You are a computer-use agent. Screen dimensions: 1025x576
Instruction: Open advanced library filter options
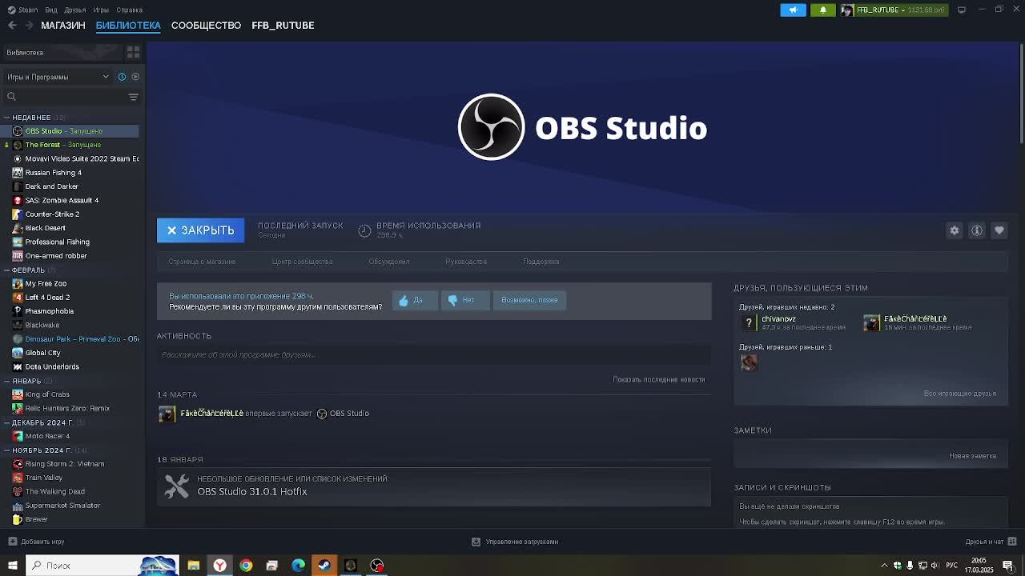(x=133, y=97)
